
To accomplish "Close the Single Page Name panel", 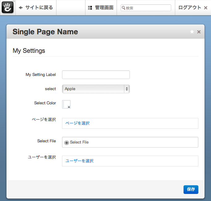I will click(x=199, y=32).
